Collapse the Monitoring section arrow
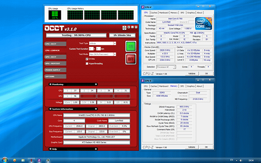This screenshot has height=163, width=261. (96, 84)
